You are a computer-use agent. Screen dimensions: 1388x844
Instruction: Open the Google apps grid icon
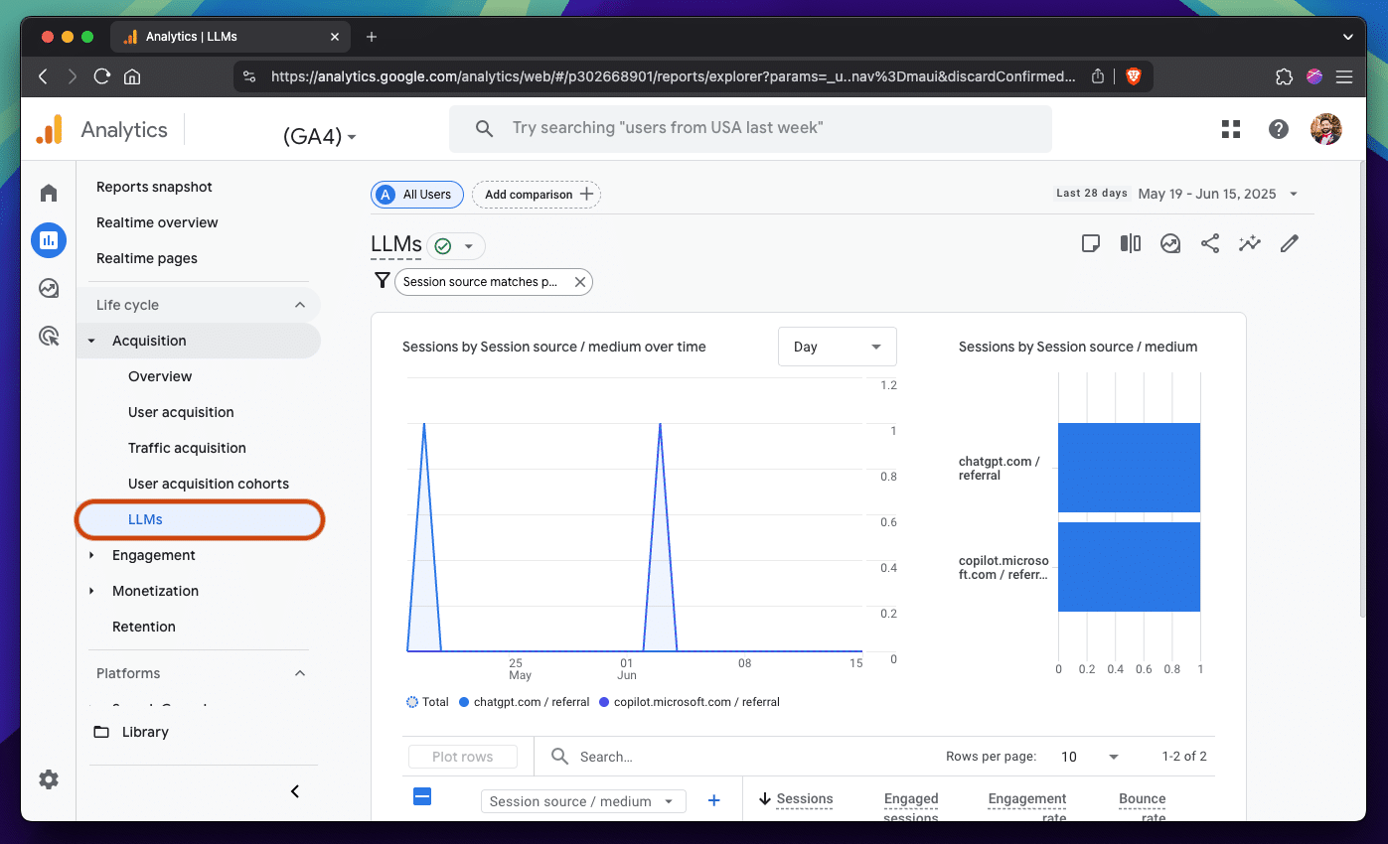(x=1231, y=128)
